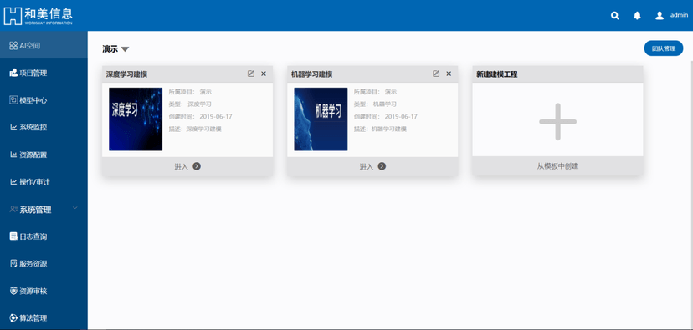693x330 pixels.
Task: Open 系统监控 from the sidebar
Action: [28, 128]
